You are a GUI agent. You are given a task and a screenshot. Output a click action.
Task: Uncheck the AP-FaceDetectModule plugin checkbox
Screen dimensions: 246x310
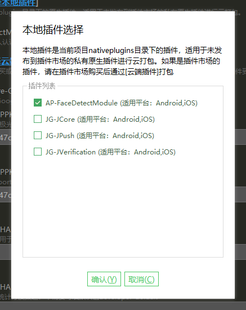[38, 103]
